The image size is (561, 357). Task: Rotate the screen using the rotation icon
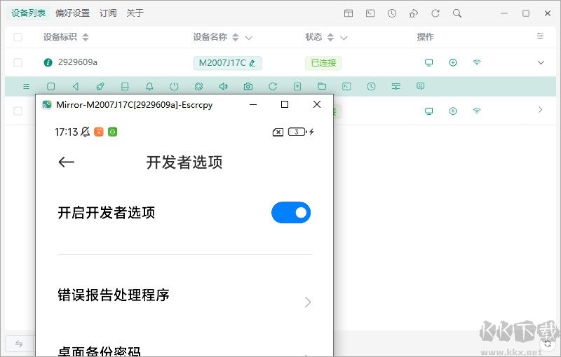point(198,86)
